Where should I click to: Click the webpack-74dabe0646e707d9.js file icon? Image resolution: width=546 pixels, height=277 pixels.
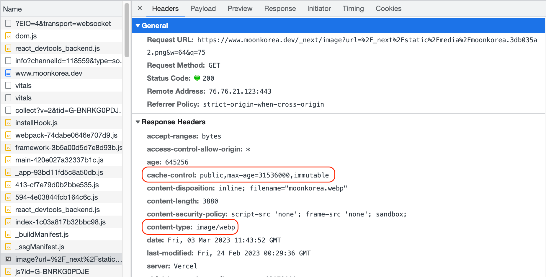pos(8,135)
